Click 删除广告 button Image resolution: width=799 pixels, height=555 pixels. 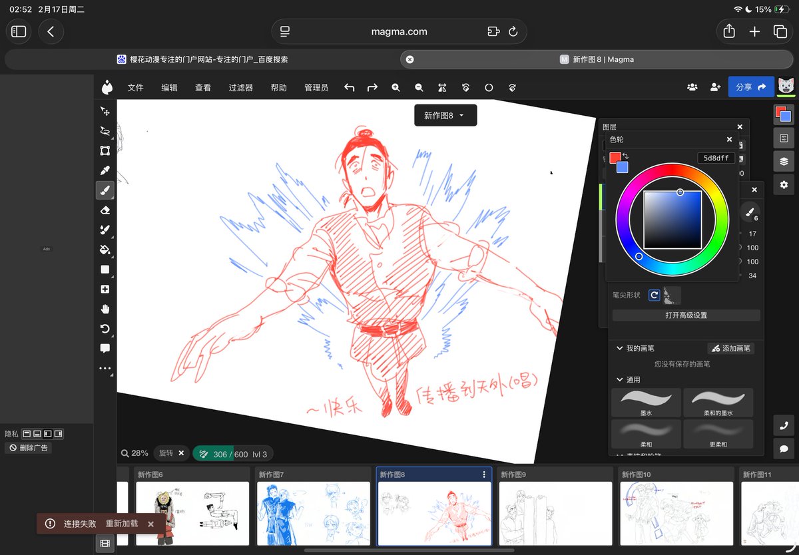click(28, 448)
